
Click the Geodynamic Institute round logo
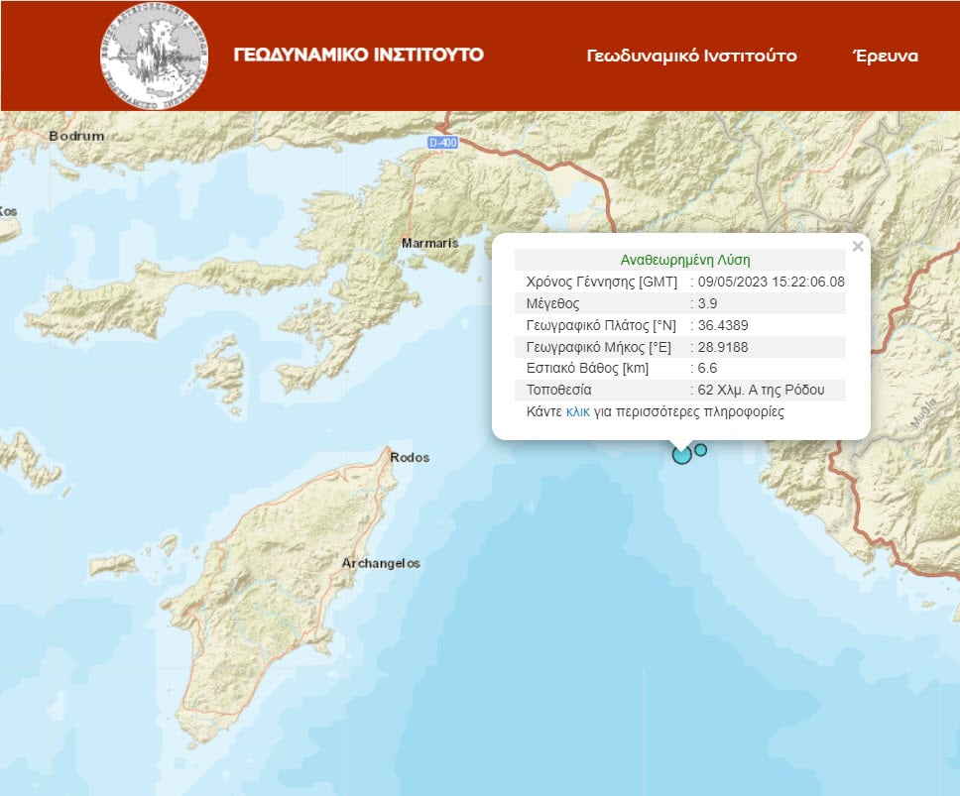pos(154,57)
